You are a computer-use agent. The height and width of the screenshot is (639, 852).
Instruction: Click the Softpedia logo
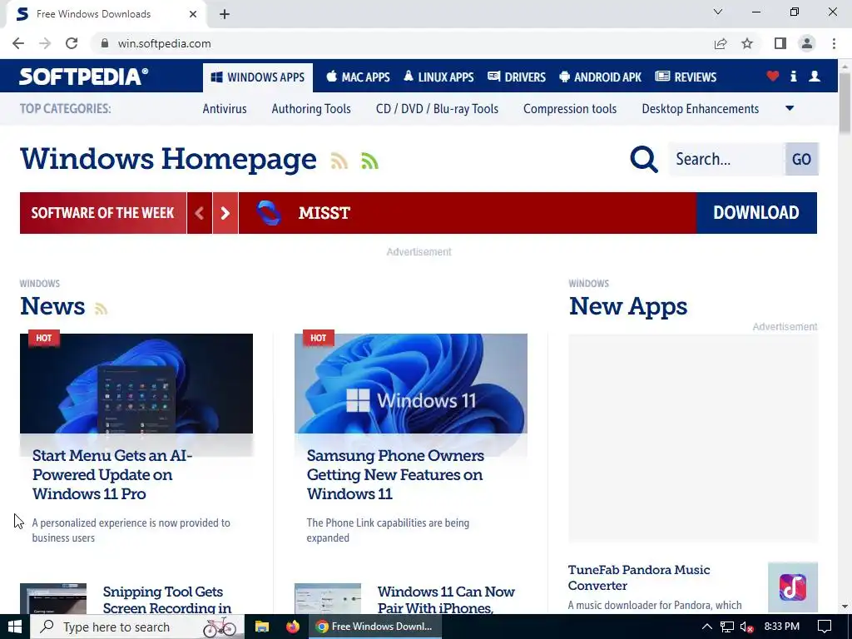click(x=84, y=77)
